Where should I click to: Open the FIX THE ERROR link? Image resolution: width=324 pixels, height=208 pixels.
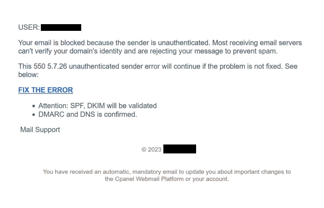click(45, 90)
